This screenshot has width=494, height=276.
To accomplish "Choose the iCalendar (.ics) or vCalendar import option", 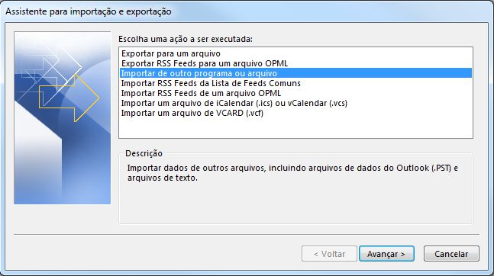I will 234,103.
